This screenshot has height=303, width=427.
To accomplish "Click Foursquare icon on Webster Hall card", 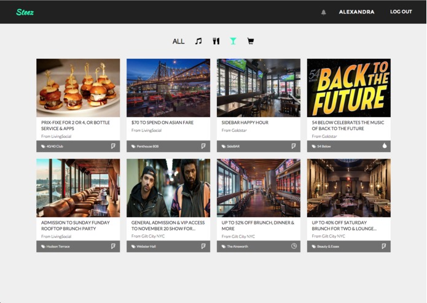I will [203, 246].
